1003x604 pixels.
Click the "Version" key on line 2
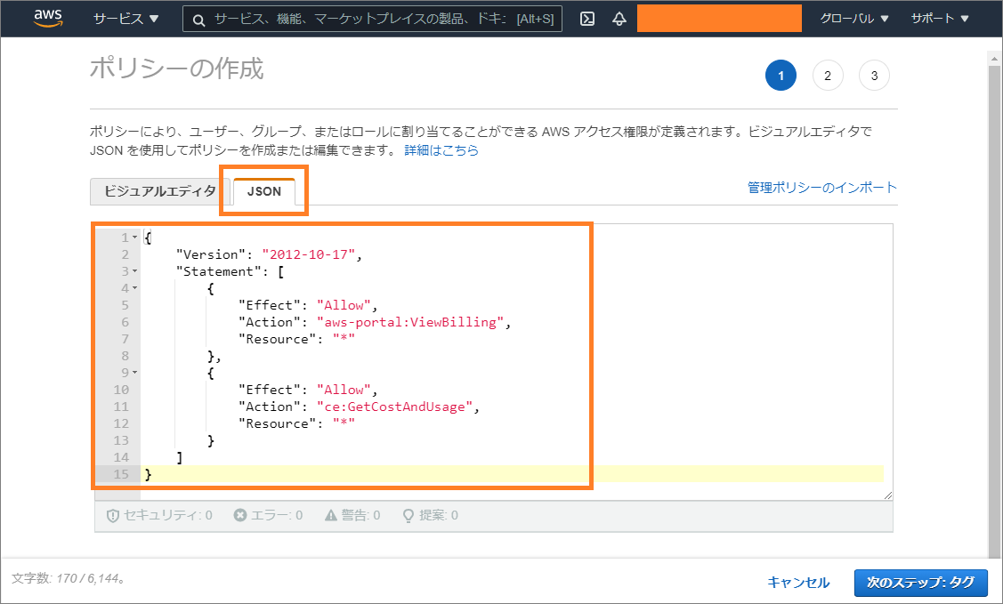tap(210, 254)
